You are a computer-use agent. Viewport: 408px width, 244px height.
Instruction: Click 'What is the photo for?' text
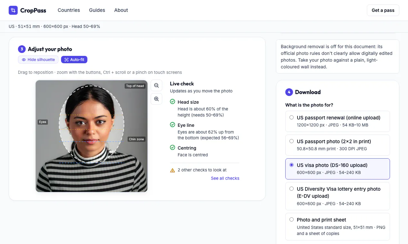pyautogui.click(x=309, y=105)
